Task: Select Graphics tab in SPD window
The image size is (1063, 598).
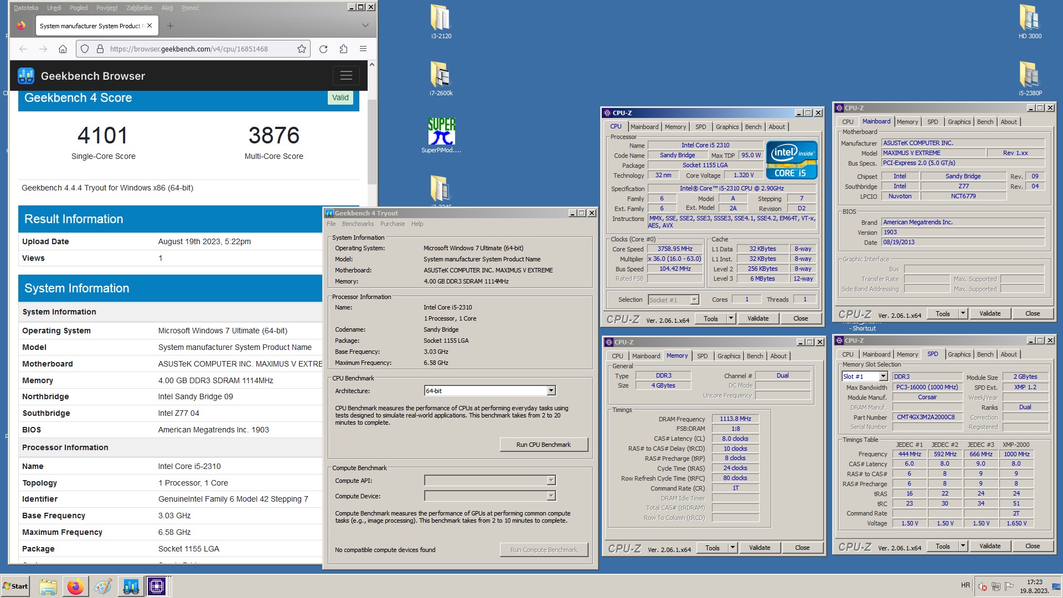Action: coord(959,354)
